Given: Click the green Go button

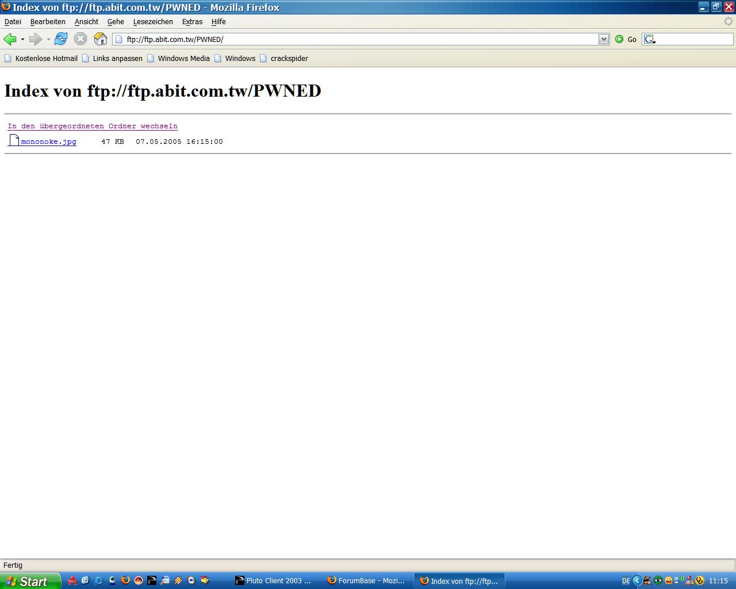Looking at the screenshot, I should pos(626,39).
